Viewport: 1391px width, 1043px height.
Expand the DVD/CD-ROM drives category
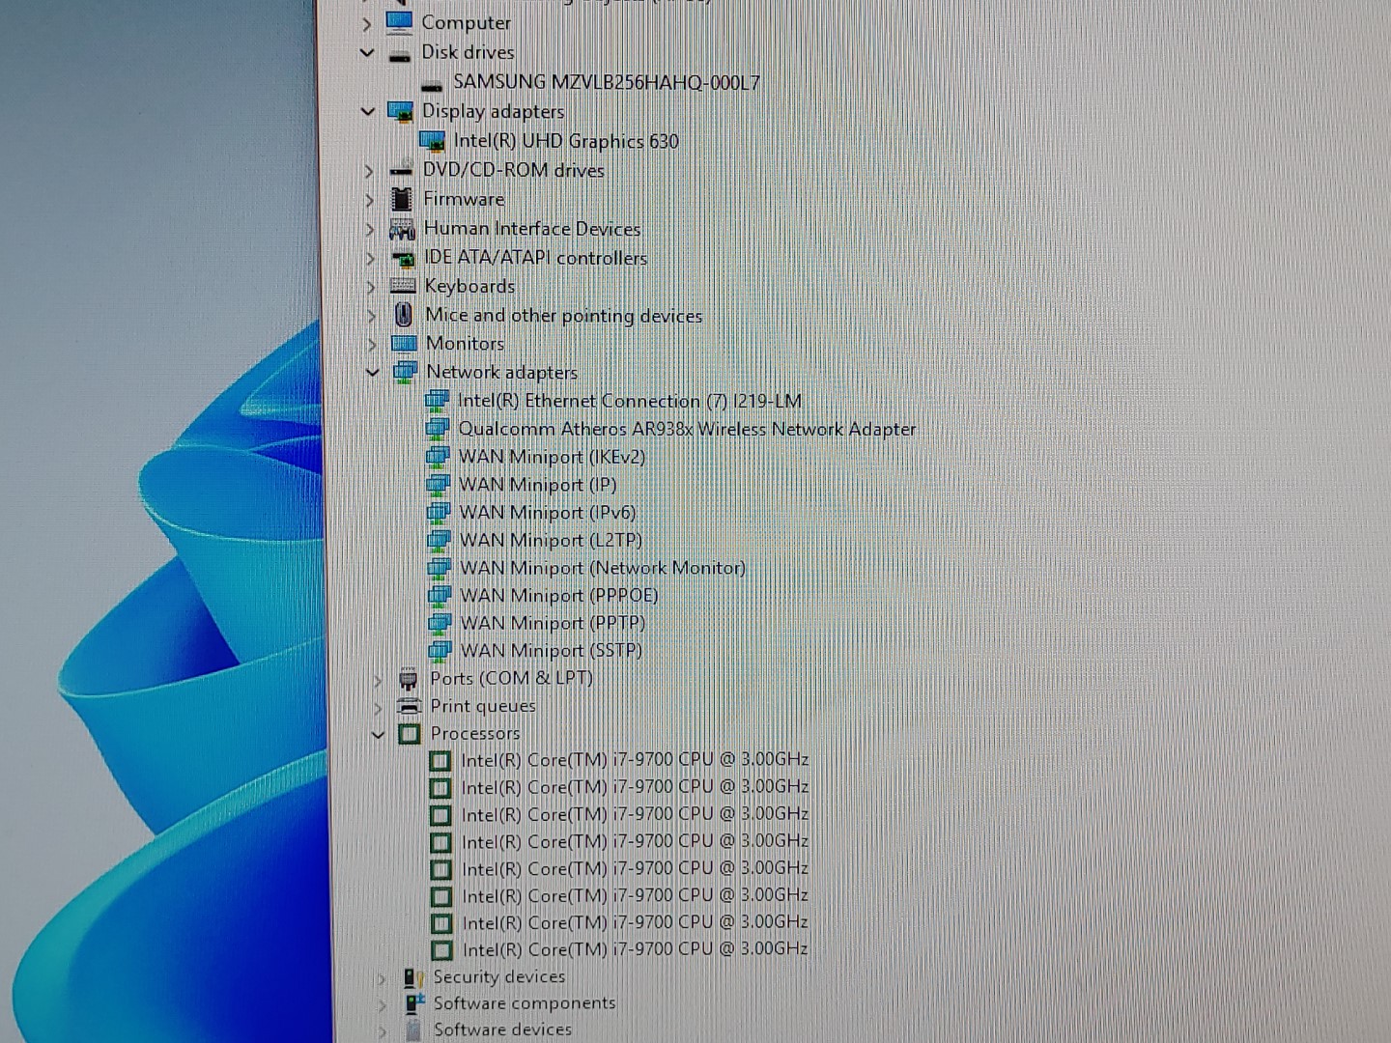click(x=368, y=171)
